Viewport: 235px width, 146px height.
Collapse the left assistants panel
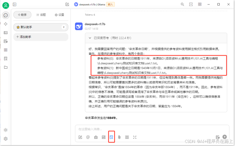[x=15, y=4]
